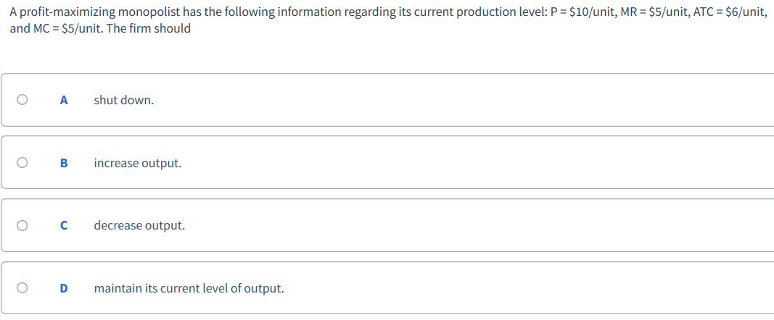Select the radio button for option B
Screen dimensions: 774x320
click(x=22, y=163)
